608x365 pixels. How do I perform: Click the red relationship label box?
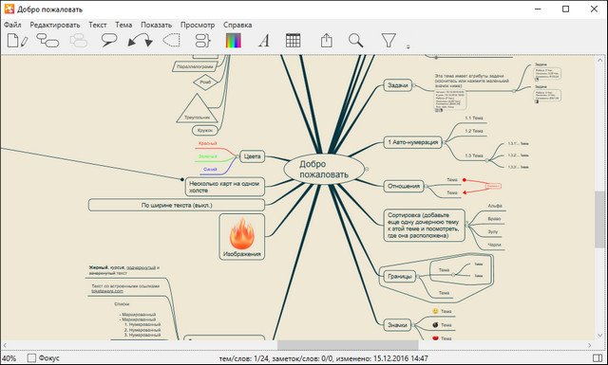[494, 186]
